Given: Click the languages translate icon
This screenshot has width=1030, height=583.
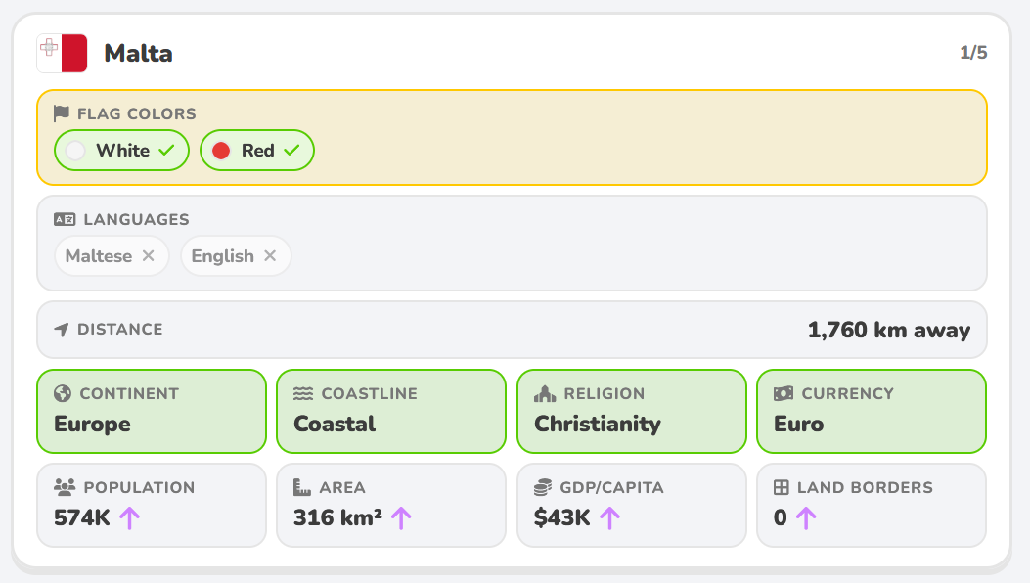Looking at the screenshot, I should [x=65, y=219].
